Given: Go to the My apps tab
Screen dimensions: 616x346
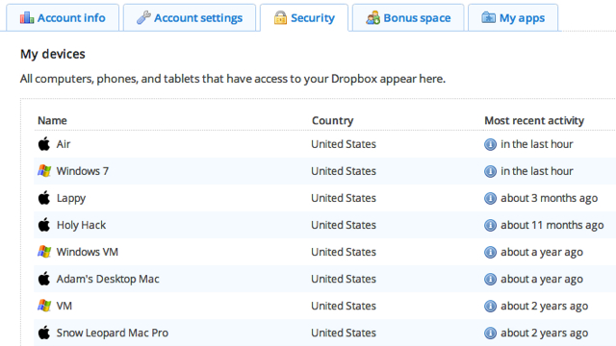Looking at the screenshot, I should (x=513, y=17).
